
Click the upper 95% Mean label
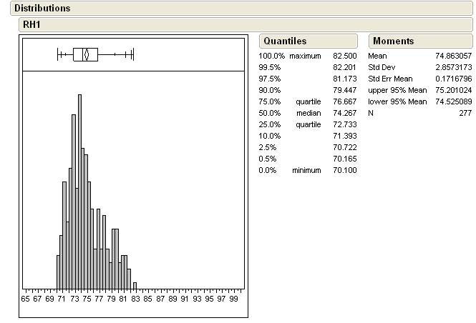click(x=397, y=90)
